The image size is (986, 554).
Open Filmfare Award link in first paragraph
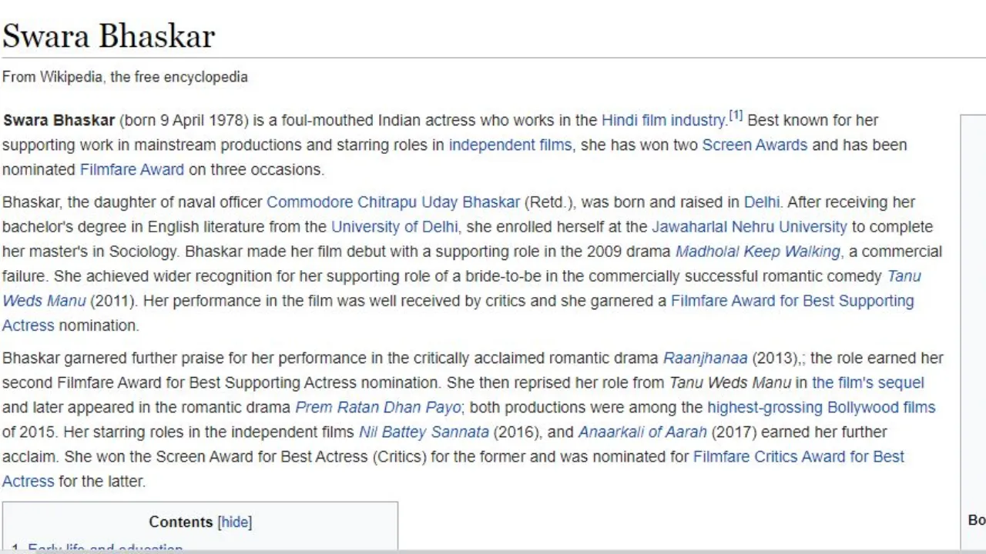(132, 169)
